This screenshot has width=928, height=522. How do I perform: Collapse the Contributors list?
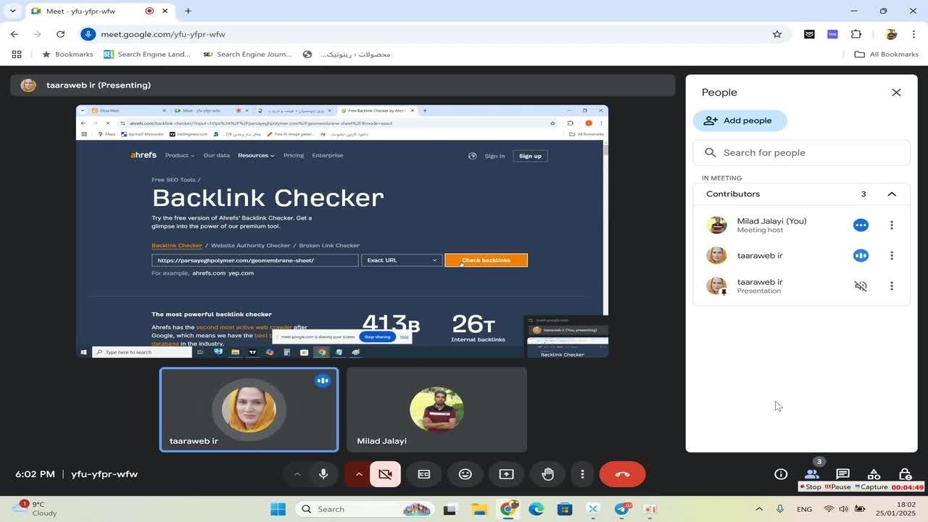click(x=892, y=194)
